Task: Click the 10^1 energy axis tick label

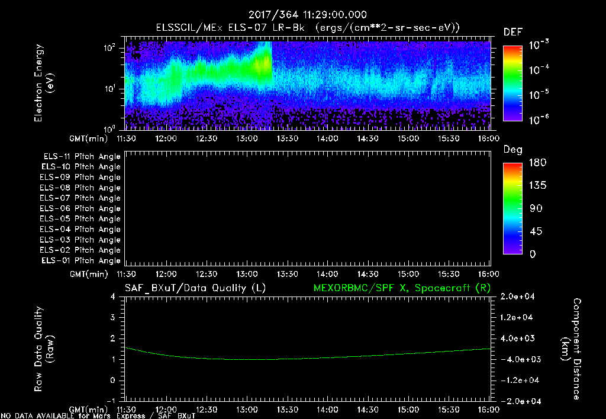Action: (109, 89)
